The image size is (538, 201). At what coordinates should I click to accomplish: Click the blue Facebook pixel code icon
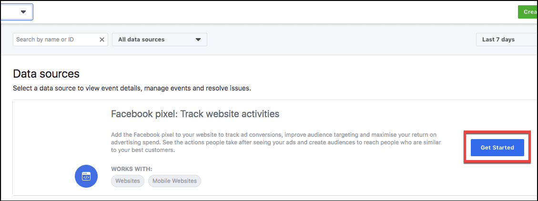tap(86, 176)
